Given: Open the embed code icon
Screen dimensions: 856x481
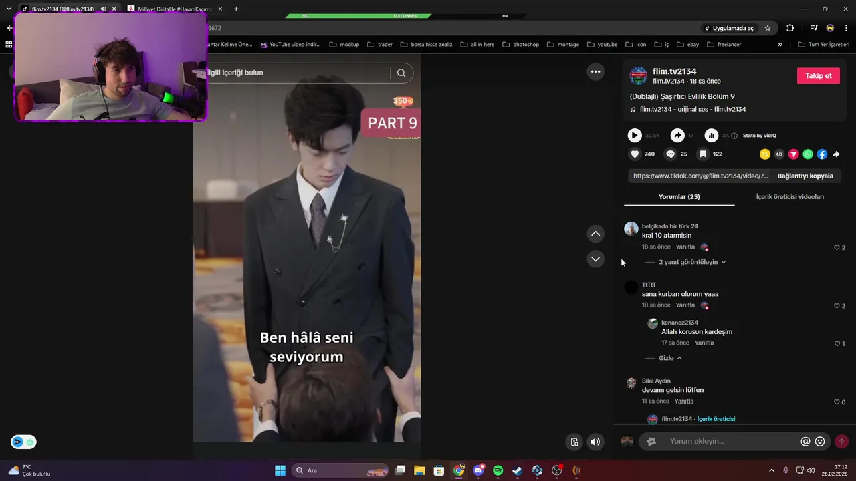Looking at the screenshot, I should 779,154.
